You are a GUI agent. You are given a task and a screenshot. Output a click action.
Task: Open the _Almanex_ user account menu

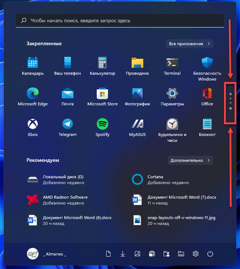click(47, 254)
